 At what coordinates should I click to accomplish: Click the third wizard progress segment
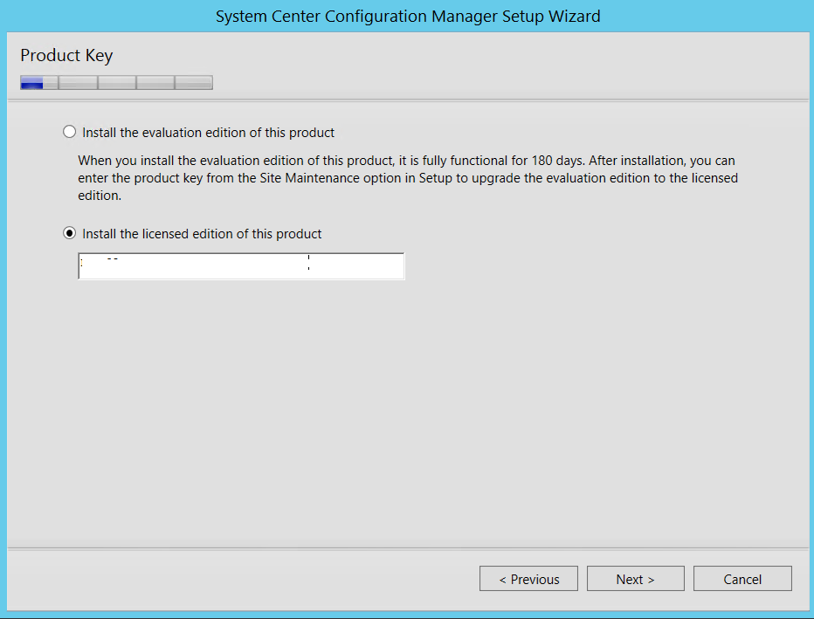point(117,82)
